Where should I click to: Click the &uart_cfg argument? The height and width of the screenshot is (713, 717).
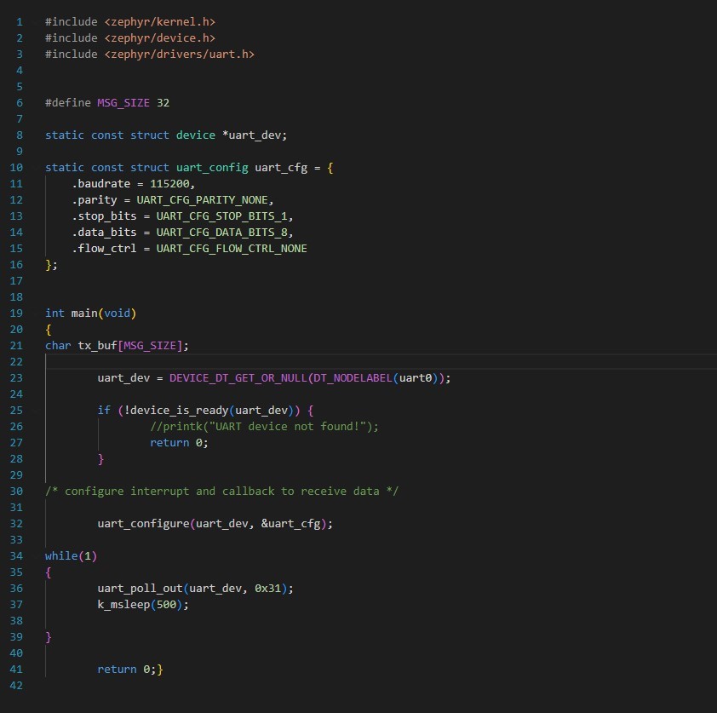point(291,524)
